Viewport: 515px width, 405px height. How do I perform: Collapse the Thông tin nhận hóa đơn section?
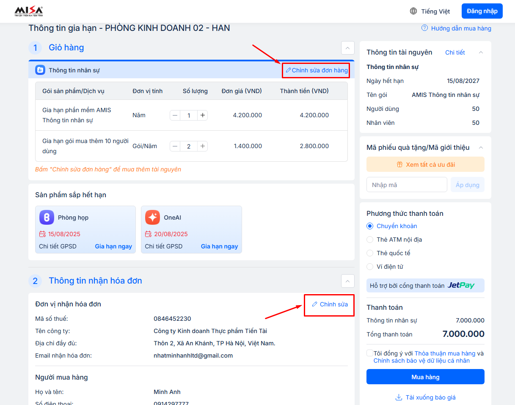coord(347,281)
